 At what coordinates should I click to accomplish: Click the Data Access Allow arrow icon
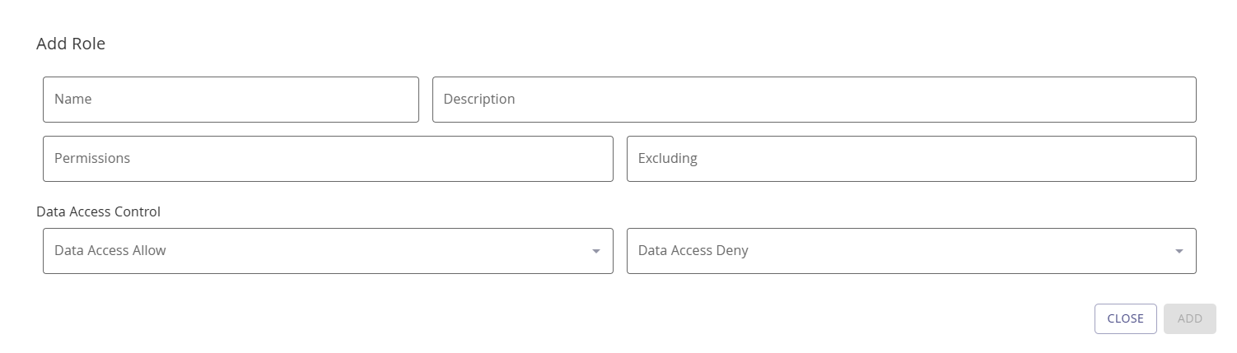point(596,251)
